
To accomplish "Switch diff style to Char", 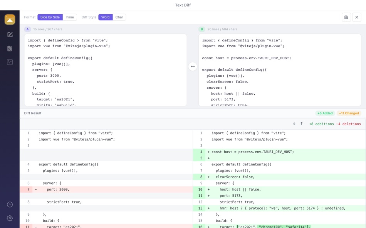I will [119, 17].
